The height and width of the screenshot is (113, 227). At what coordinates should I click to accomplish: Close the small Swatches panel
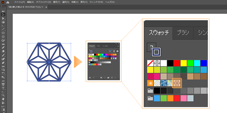[x=119, y=44]
